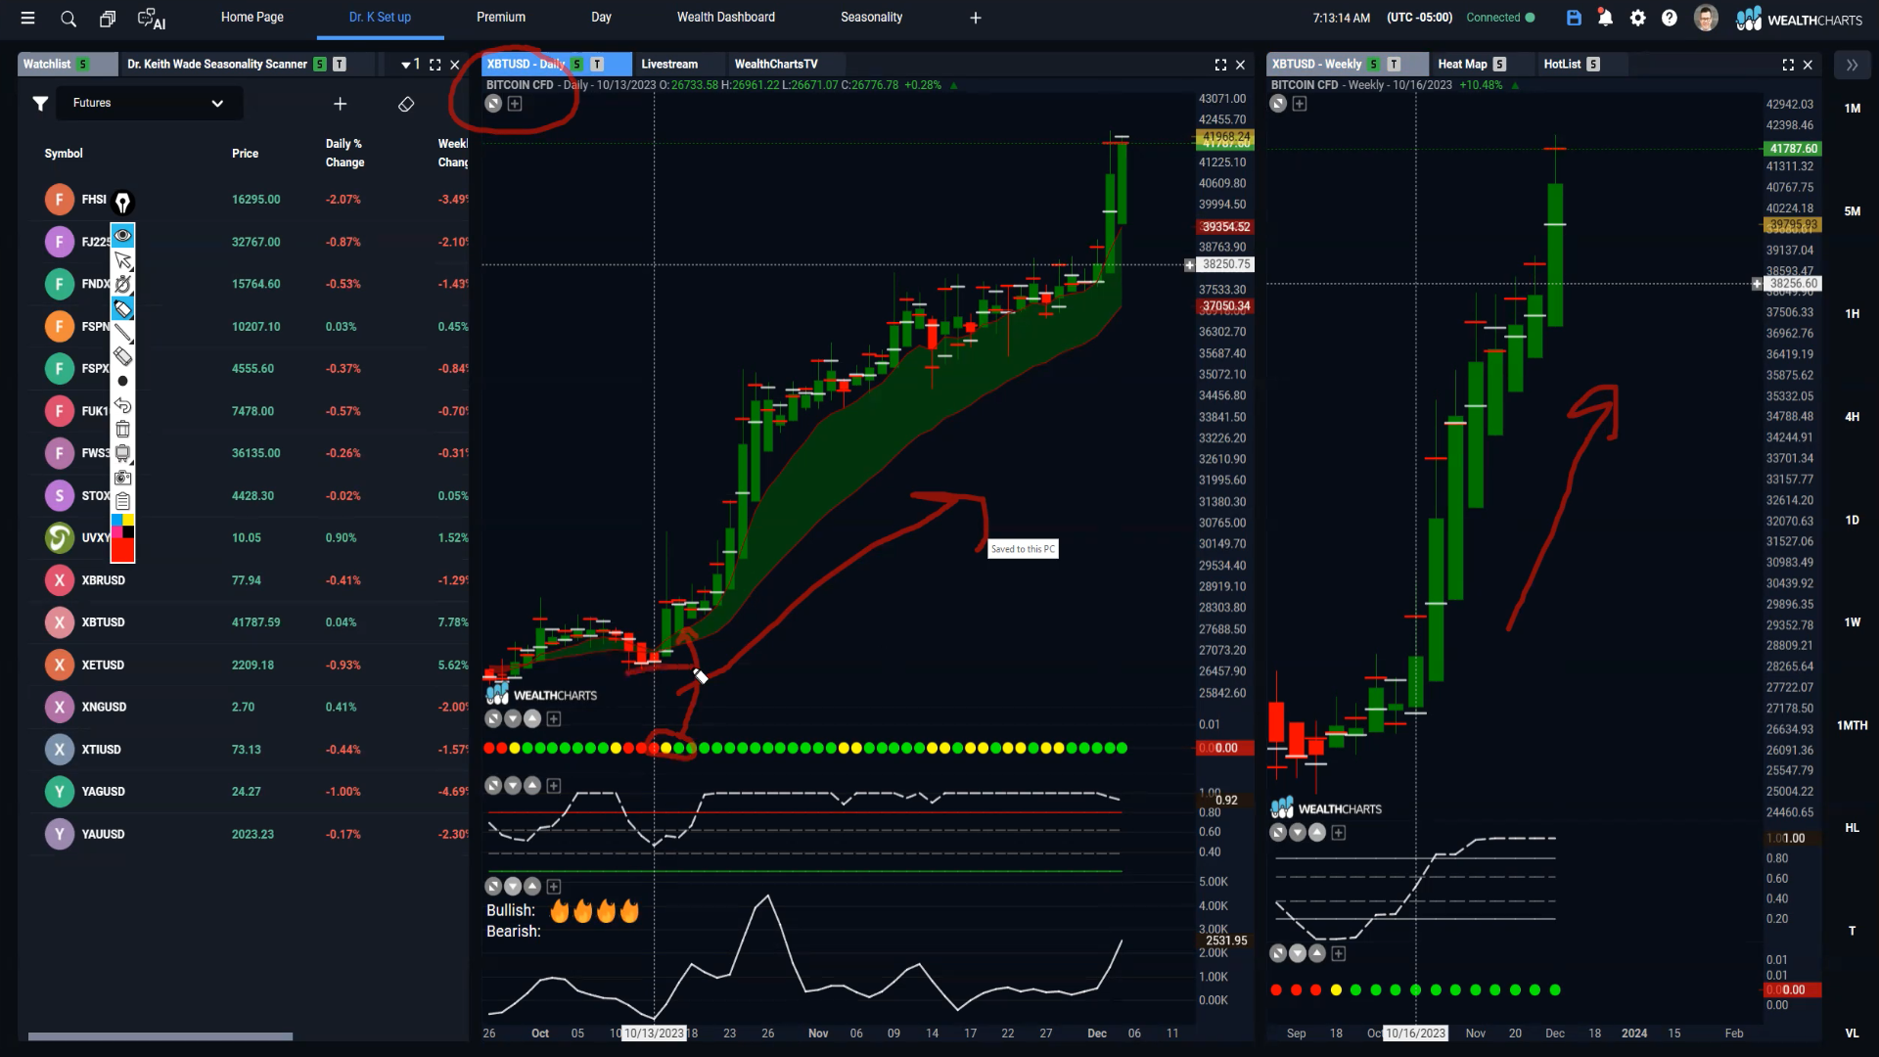Open the notifications bell
The width and height of the screenshot is (1879, 1057).
1605,18
